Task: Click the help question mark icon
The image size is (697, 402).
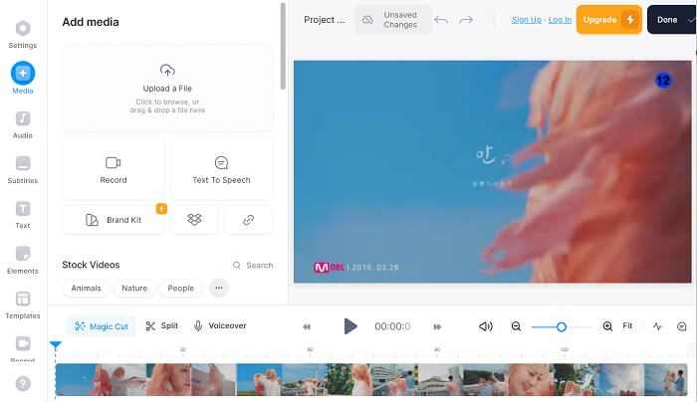Action: tap(23, 383)
